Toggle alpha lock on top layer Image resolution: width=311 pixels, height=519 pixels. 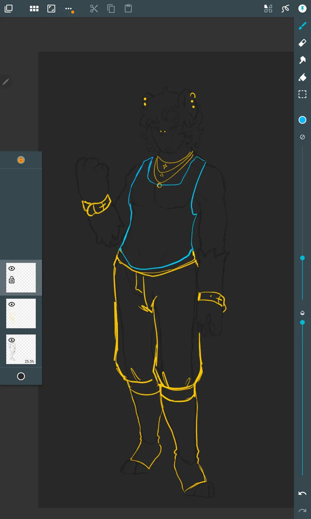[12, 280]
